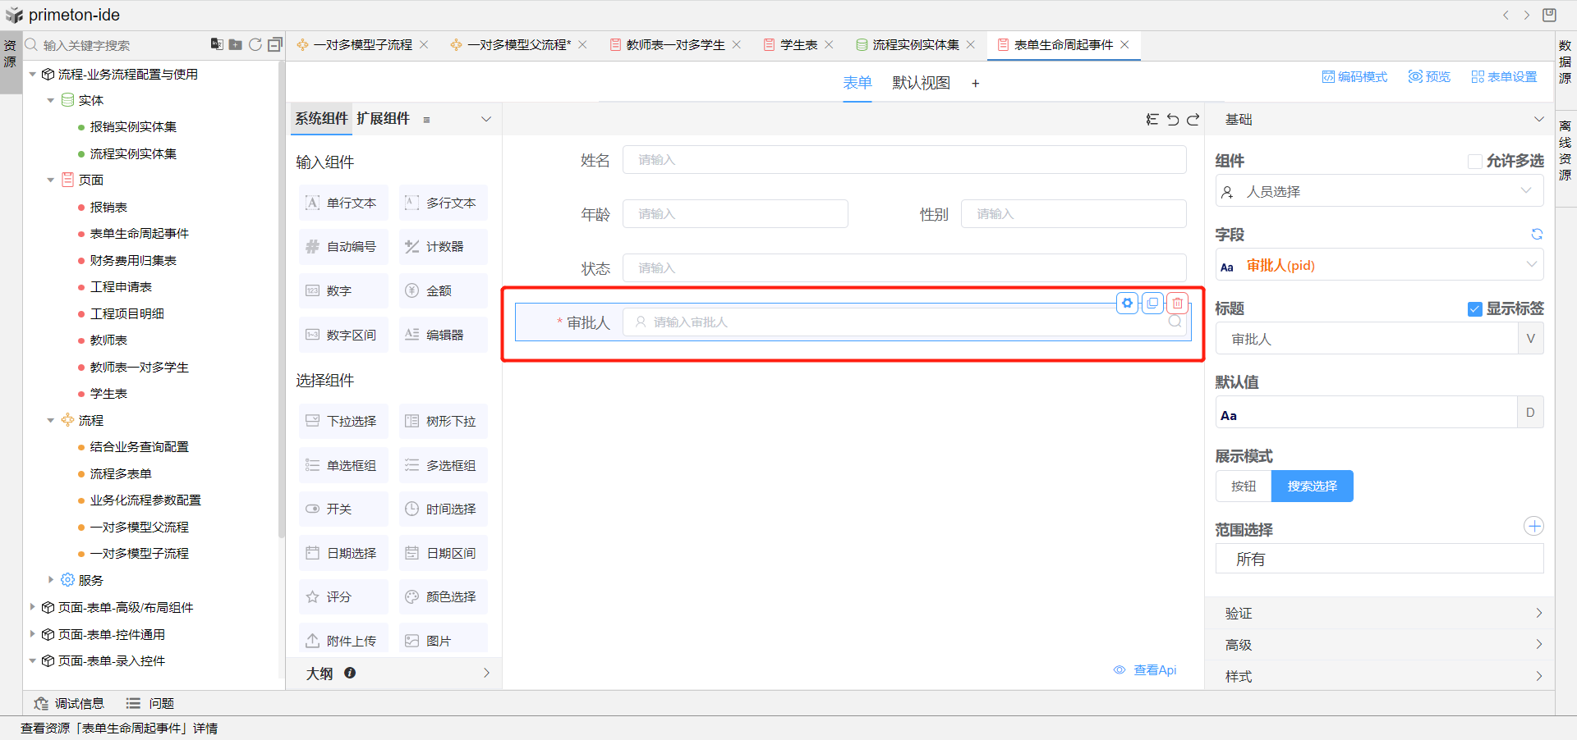This screenshot has width=1577, height=740.
Task: Click the 预览 button
Action: point(1429,76)
